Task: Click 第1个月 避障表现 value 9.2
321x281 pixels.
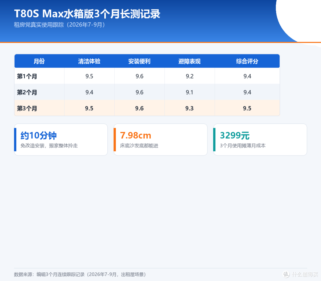Action: pyautogui.click(x=190, y=76)
